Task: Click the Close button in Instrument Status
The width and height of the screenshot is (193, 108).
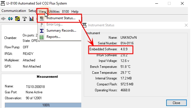Action: coord(176,103)
